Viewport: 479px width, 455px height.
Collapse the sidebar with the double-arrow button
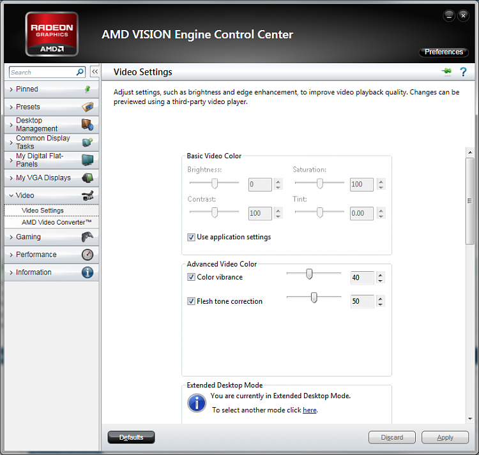coord(95,71)
